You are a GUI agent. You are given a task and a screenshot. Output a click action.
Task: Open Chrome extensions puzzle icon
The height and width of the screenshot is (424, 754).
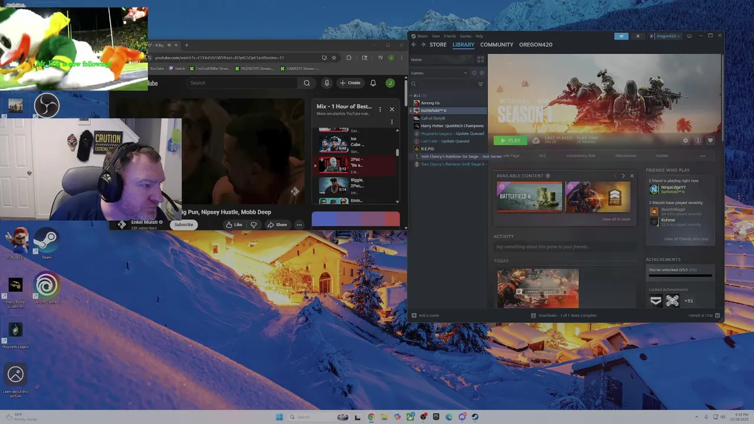pos(349,58)
